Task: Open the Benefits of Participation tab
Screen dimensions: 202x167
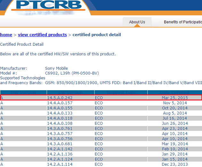Action: (183, 22)
